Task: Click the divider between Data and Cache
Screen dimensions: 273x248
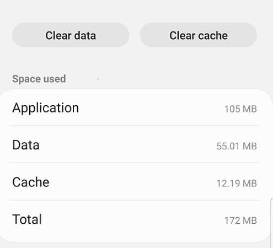Action: (135, 163)
